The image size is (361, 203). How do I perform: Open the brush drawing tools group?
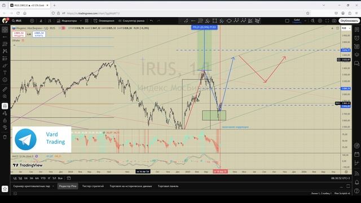tap(5, 65)
